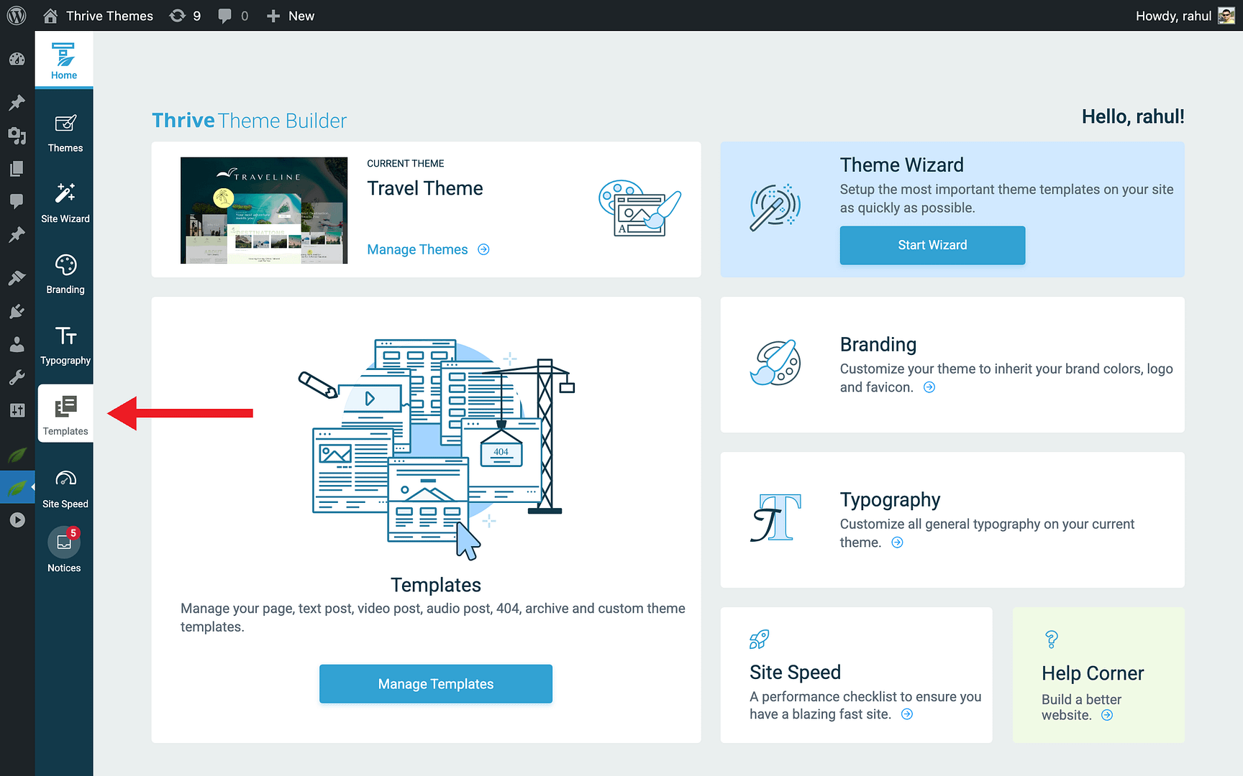Image resolution: width=1243 pixels, height=776 pixels.
Task: Open the Media library icon
Action: [x=17, y=136]
